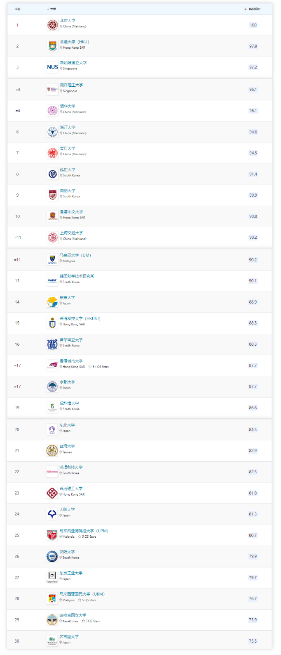281x655 pixels.
Task: Click the Hong Kong Polytechnic logo
Action: pos(52,493)
